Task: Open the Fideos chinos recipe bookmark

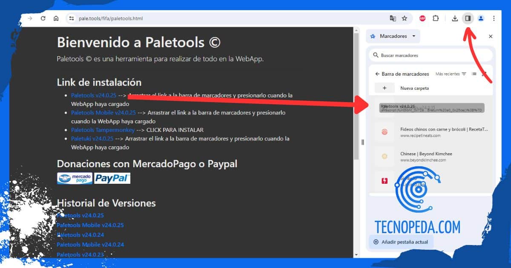Action: (x=431, y=132)
